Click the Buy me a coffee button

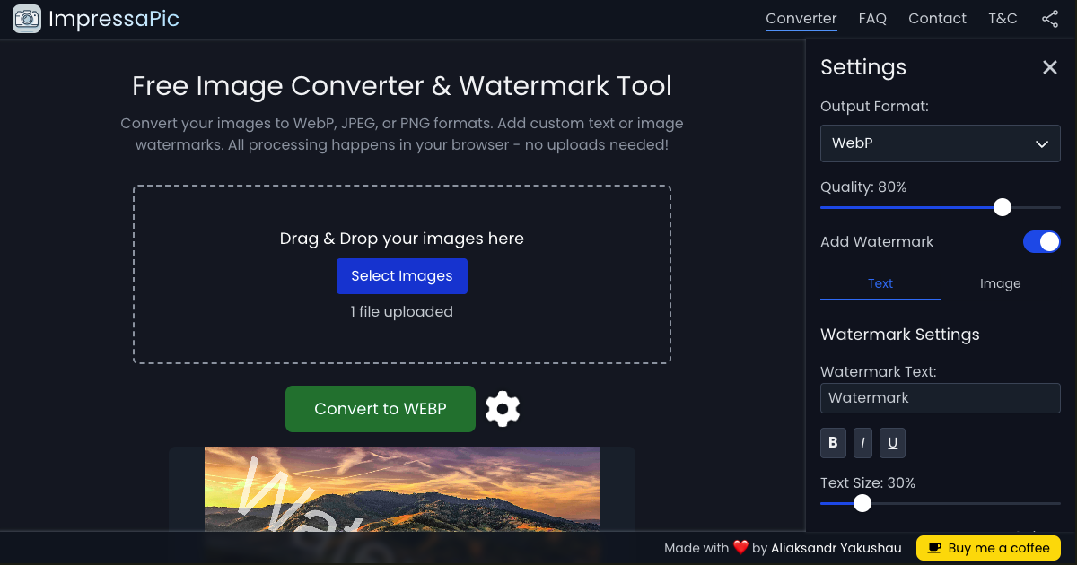coord(988,548)
